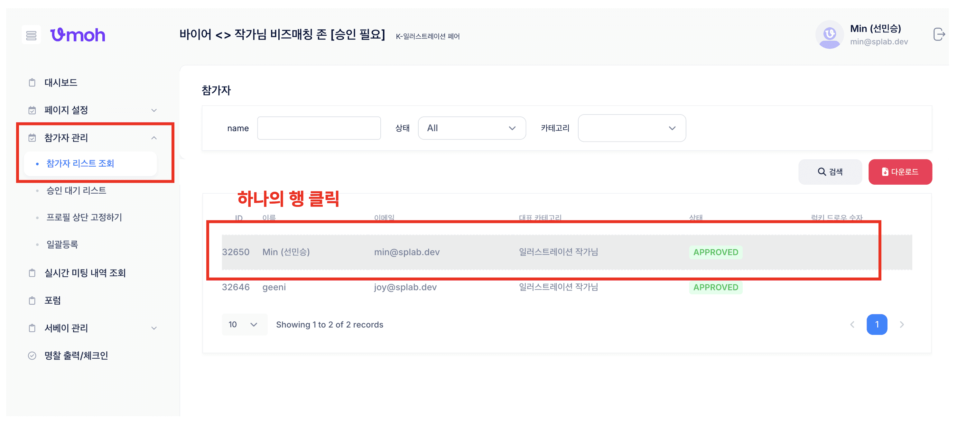Open the 상태 All dropdown
957x424 pixels.
click(x=471, y=128)
